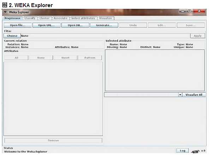Click the Visualize All button
The height and width of the screenshot is (155, 212).
click(194, 95)
